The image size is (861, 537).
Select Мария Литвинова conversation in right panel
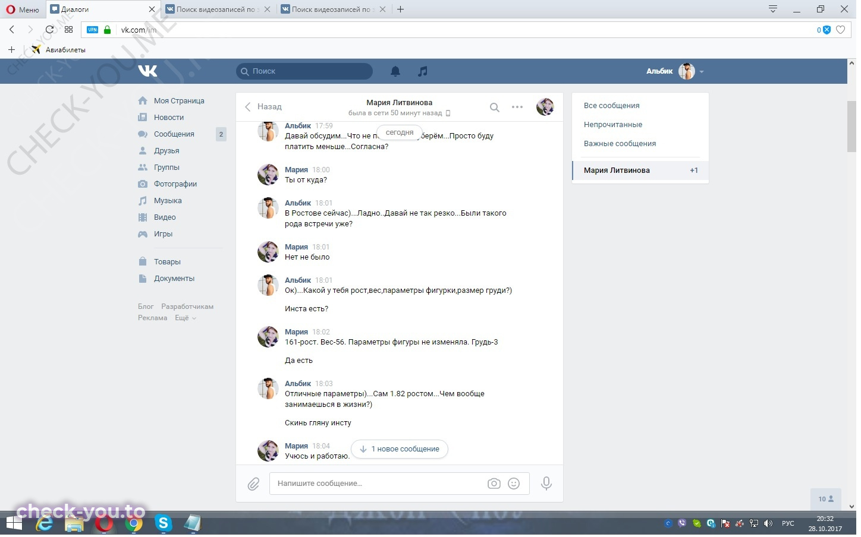coord(640,170)
